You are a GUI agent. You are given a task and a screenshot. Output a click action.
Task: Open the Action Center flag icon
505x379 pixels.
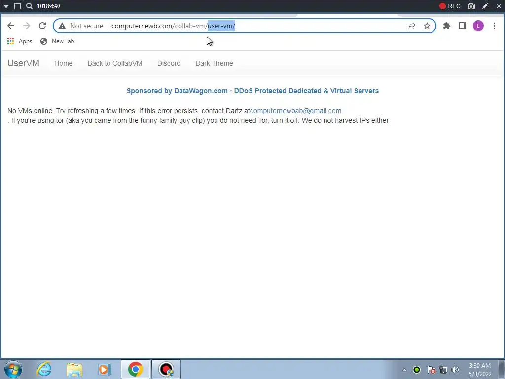[432, 370]
